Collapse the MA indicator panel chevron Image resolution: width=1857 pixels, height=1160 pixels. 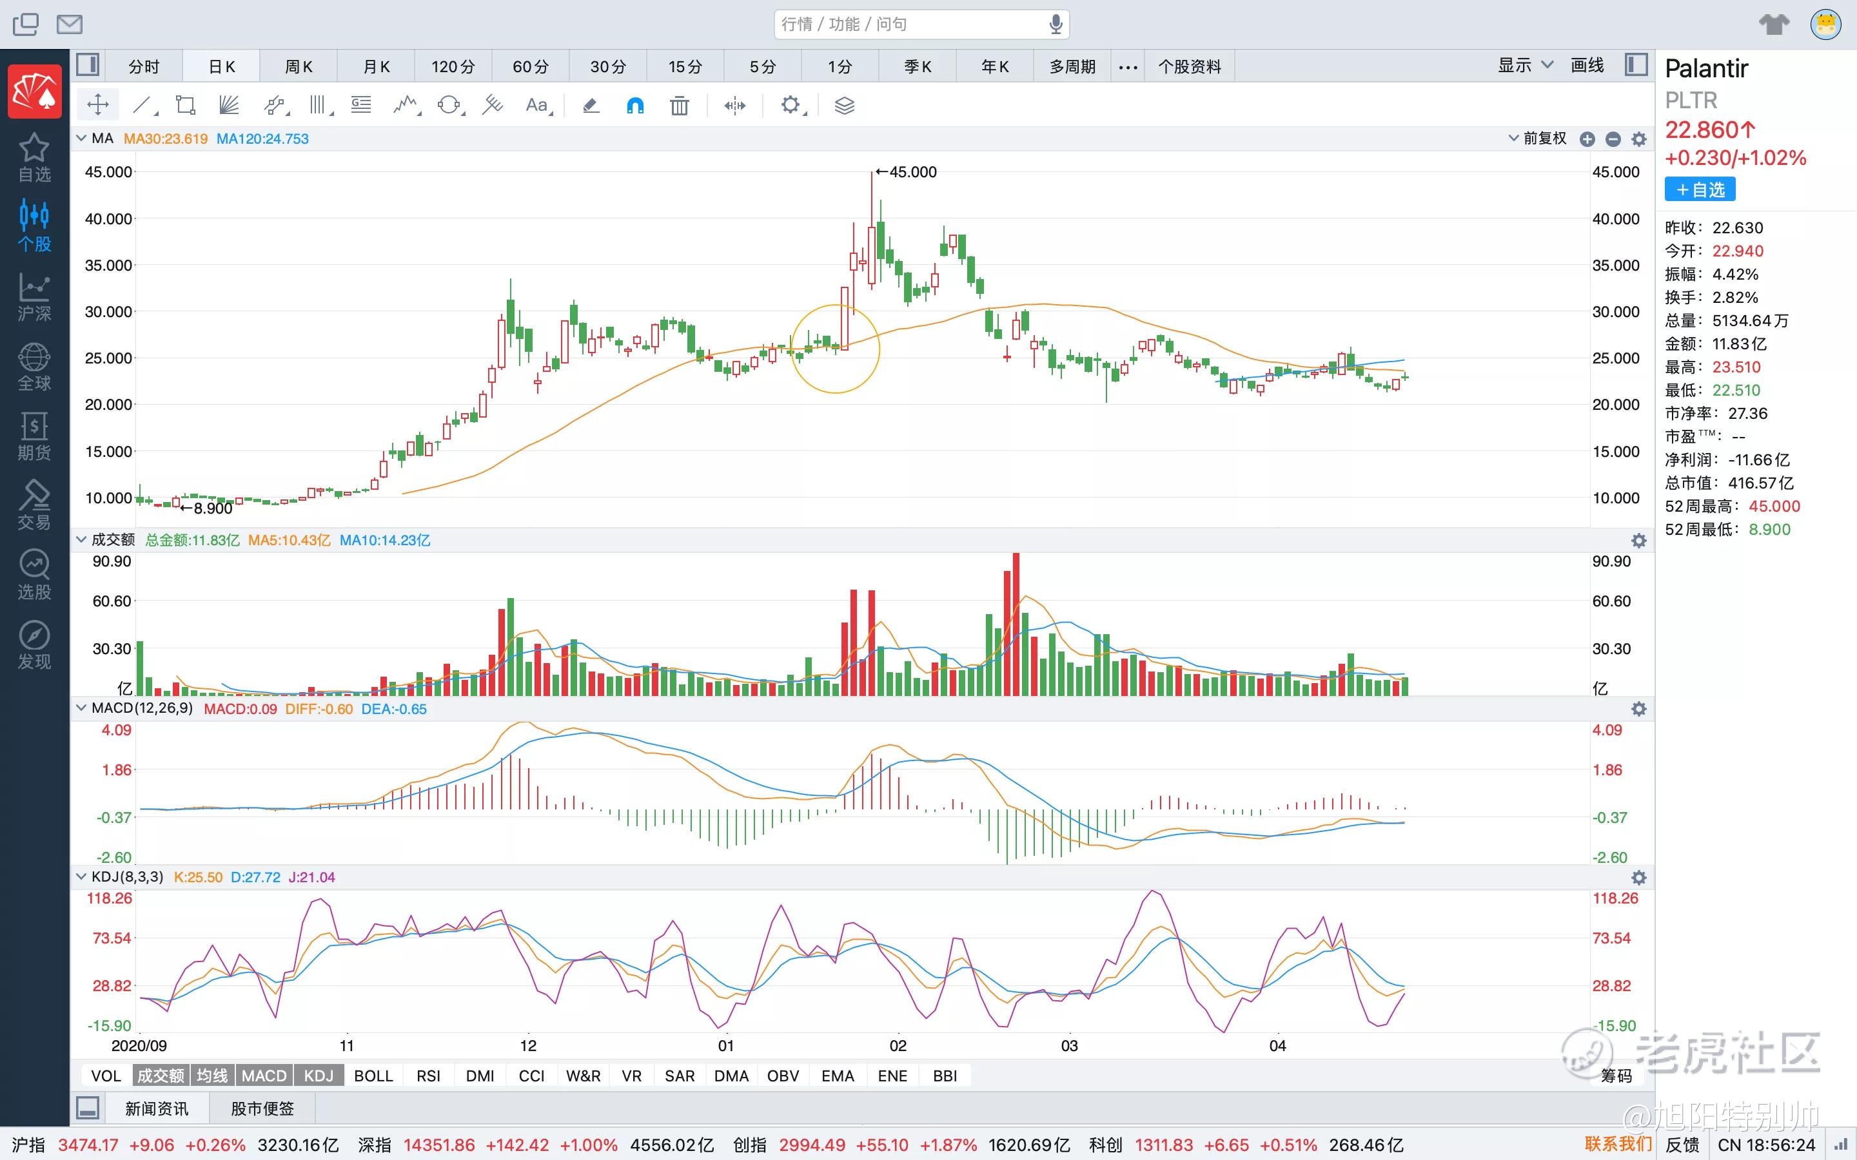pyautogui.click(x=81, y=138)
